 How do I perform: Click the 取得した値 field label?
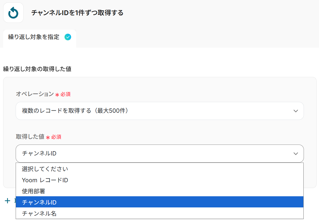[30, 137]
